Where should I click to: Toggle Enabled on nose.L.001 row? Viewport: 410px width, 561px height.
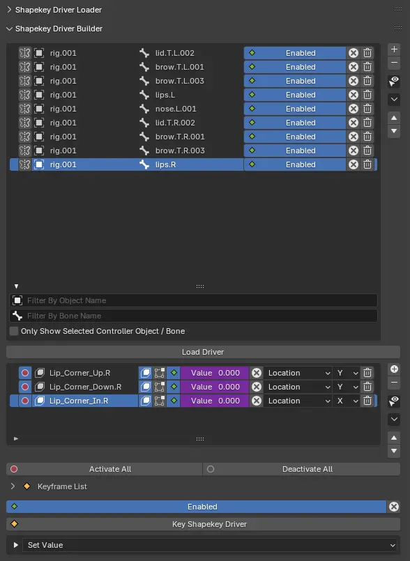coord(295,109)
